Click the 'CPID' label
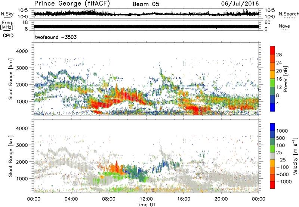This screenshot has height=207, width=299. pos(8,35)
